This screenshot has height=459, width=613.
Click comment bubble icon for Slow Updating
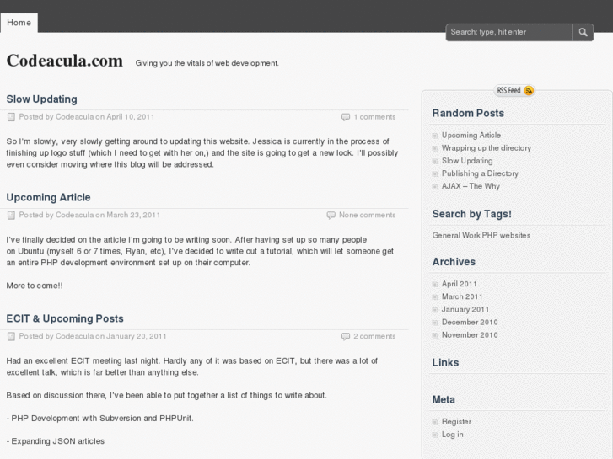coord(346,117)
